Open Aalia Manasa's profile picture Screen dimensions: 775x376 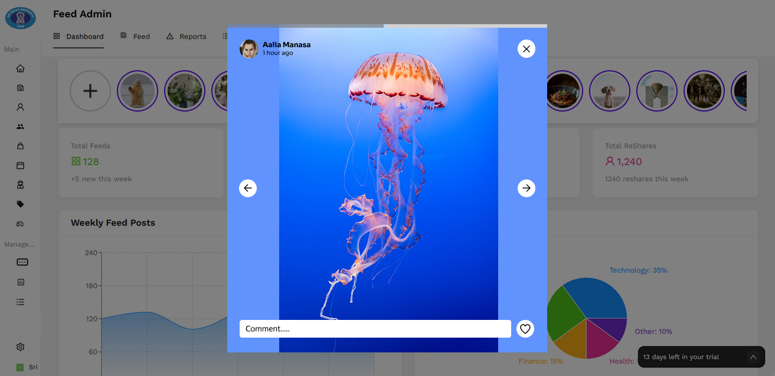(x=248, y=49)
